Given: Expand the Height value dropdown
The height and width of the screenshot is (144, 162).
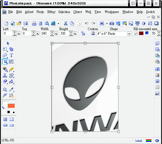Looking at the screenshot, I should (75, 33).
